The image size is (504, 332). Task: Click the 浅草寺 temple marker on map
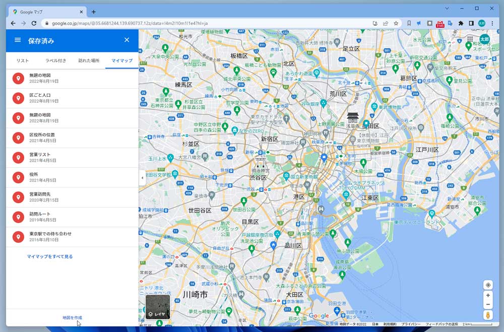pyautogui.click(x=352, y=117)
